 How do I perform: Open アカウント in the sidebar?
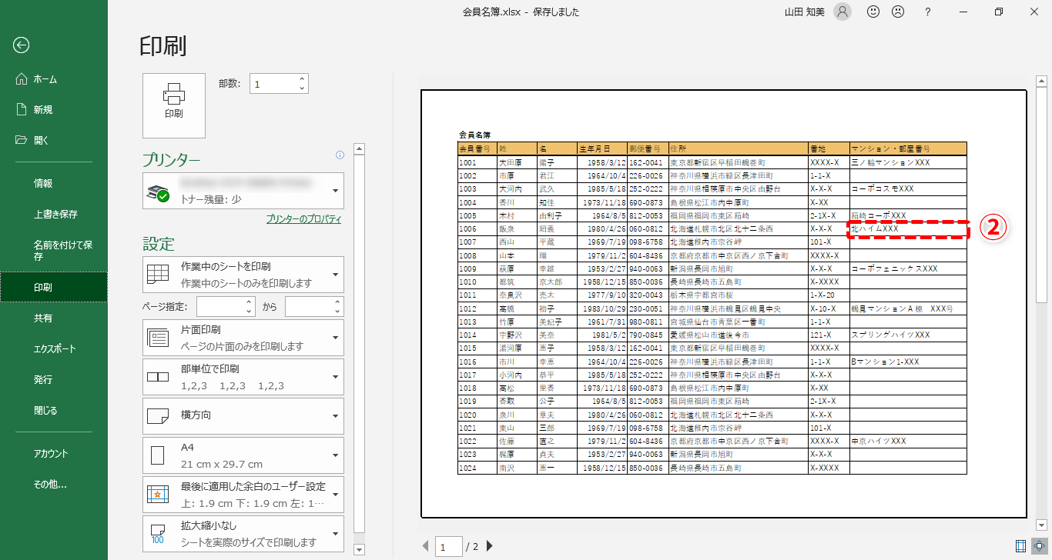click(54, 454)
